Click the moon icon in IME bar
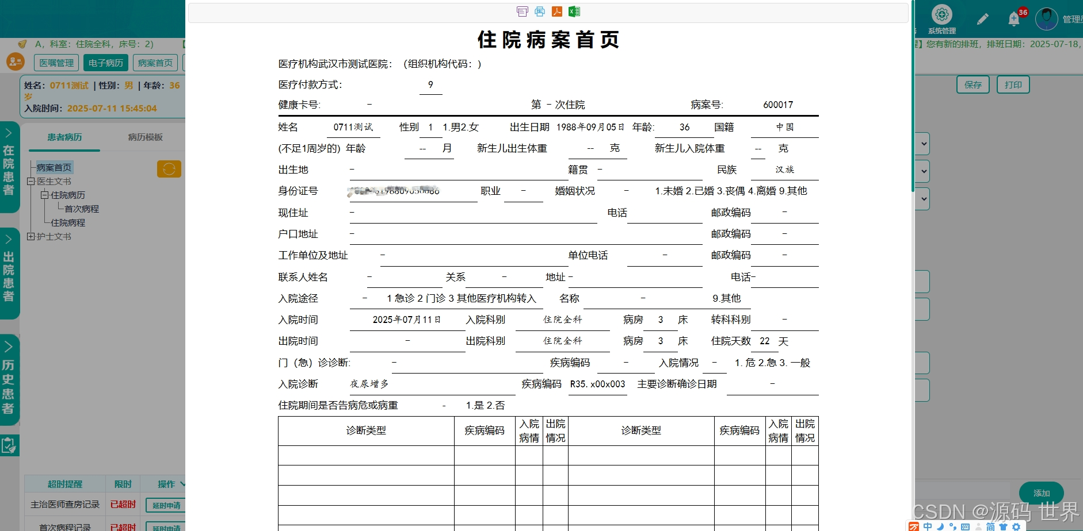This screenshot has height=531, width=1083. [x=940, y=526]
